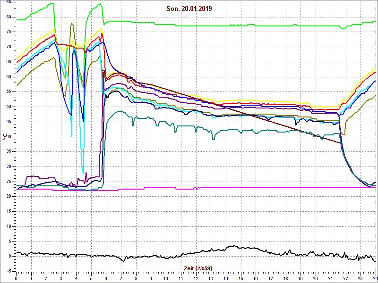Select the "75" temperature axis label
Viewport: 378px width, 283px height.
[x=8, y=32]
